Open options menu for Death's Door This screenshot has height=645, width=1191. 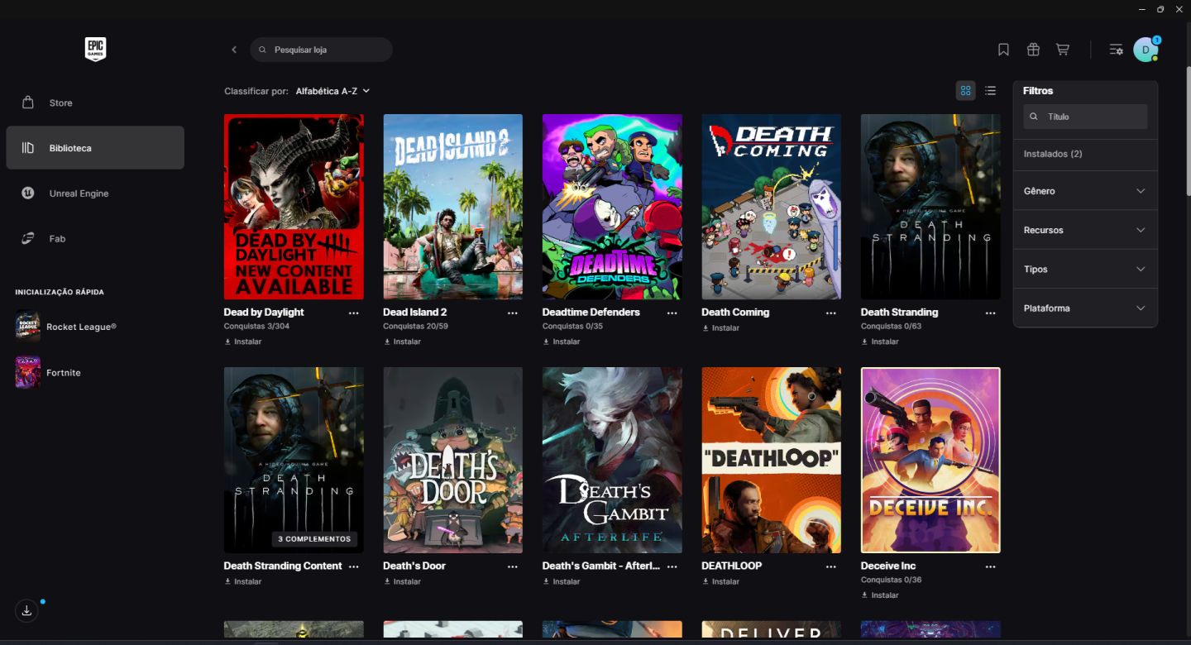point(513,566)
